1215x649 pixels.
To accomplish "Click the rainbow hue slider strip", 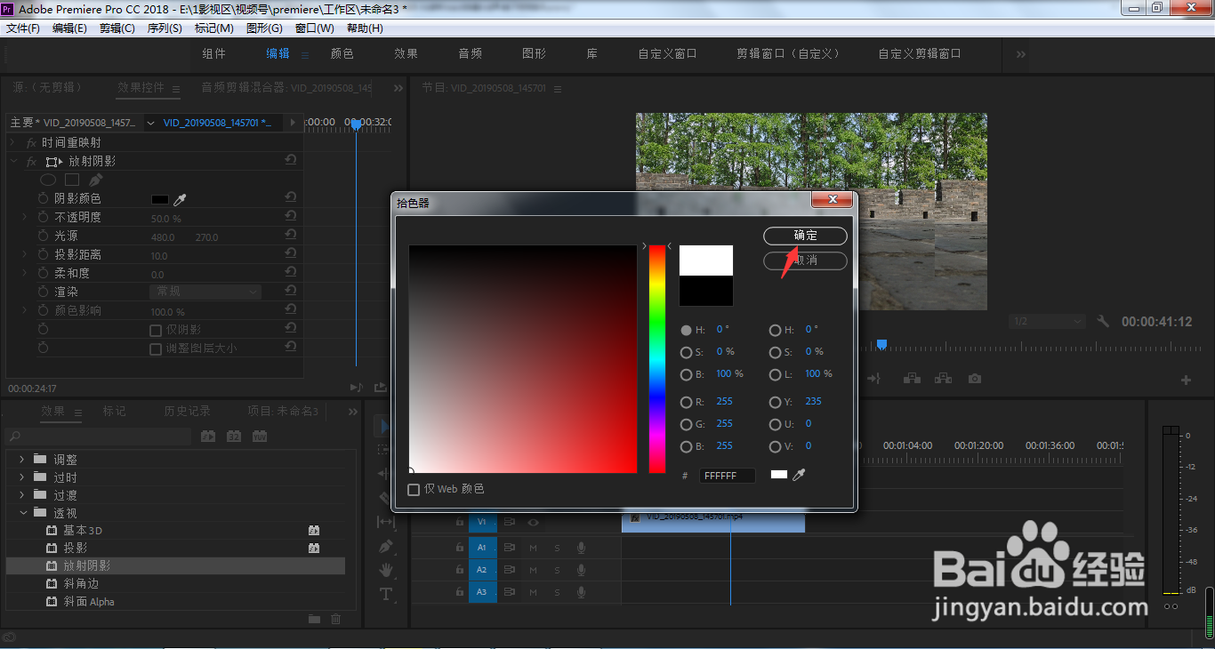I will [x=657, y=359].
